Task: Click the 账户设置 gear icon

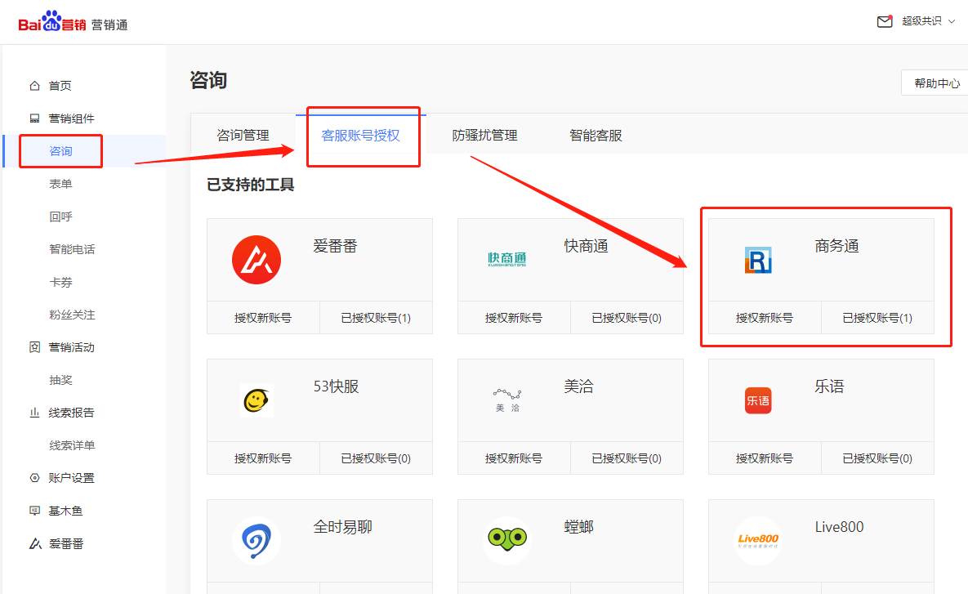Action: click(34, 478)
